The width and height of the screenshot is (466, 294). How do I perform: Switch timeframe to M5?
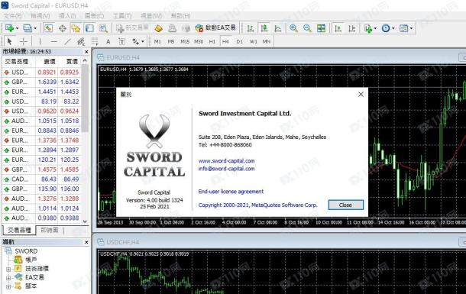pyautogui.click(x=171, y=41)
